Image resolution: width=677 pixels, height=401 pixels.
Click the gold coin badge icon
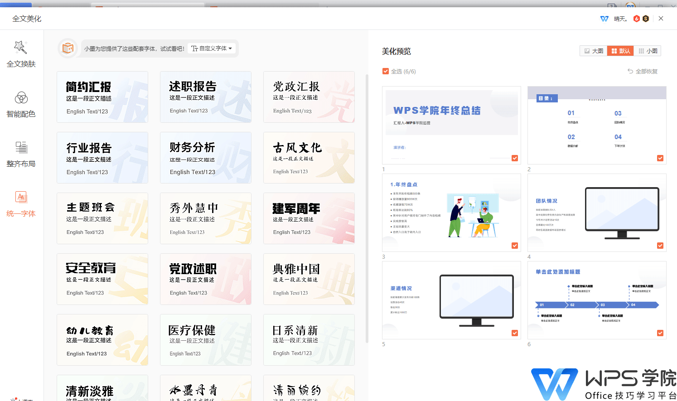646,19
